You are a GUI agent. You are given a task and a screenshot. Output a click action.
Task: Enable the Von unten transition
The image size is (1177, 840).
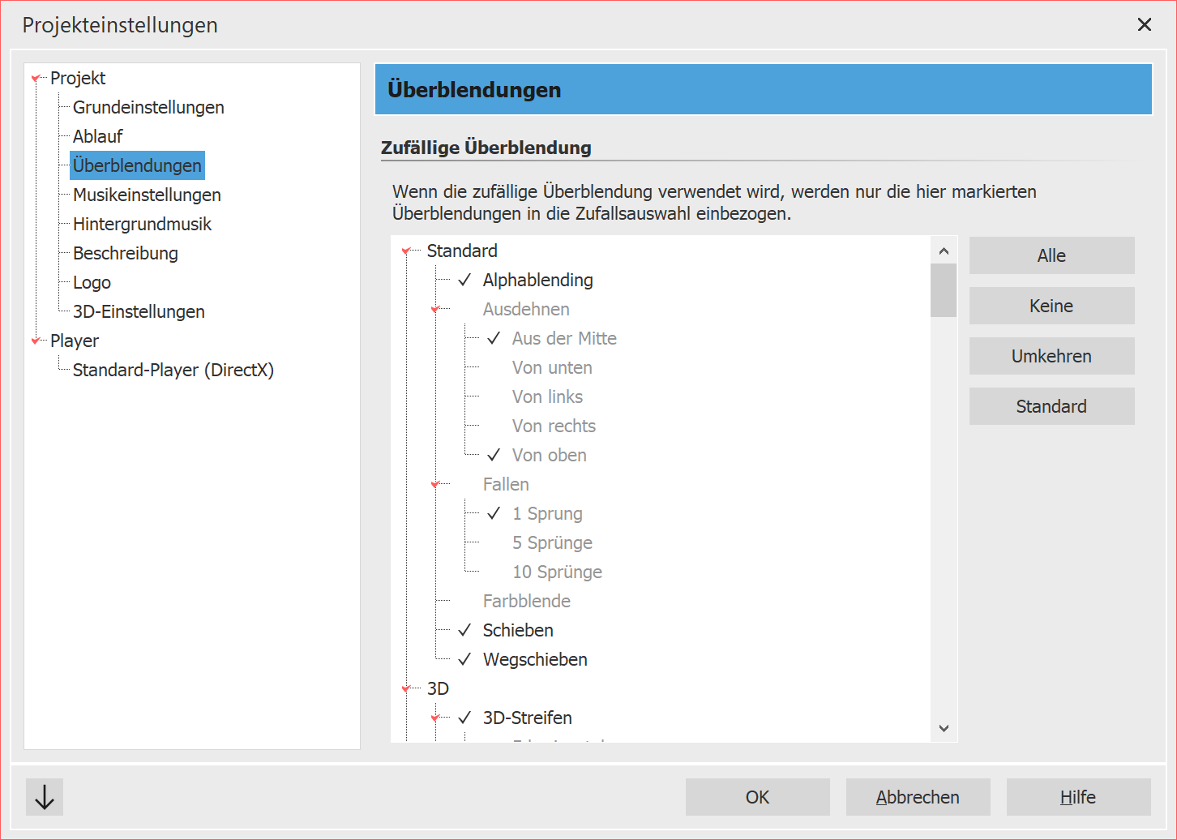pyautogui.click(x=494, y=368)
